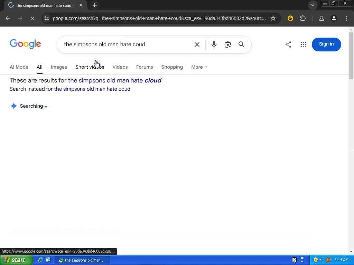Viewport: 354px width, 265px height.
Task: Open the Chrome profile icon
Action: point(334,18)
